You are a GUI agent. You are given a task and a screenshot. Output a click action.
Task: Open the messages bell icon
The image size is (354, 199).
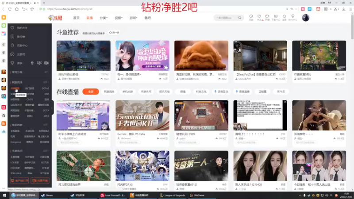point(284,16)
